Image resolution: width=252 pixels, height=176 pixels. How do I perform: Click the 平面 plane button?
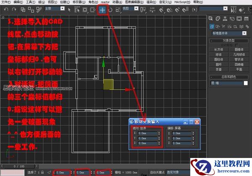(x=239, y=70)
